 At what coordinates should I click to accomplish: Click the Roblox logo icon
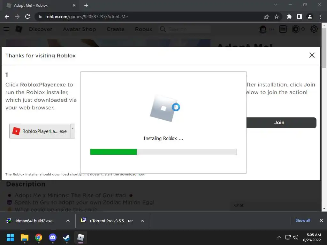click(x=19, y=29)
